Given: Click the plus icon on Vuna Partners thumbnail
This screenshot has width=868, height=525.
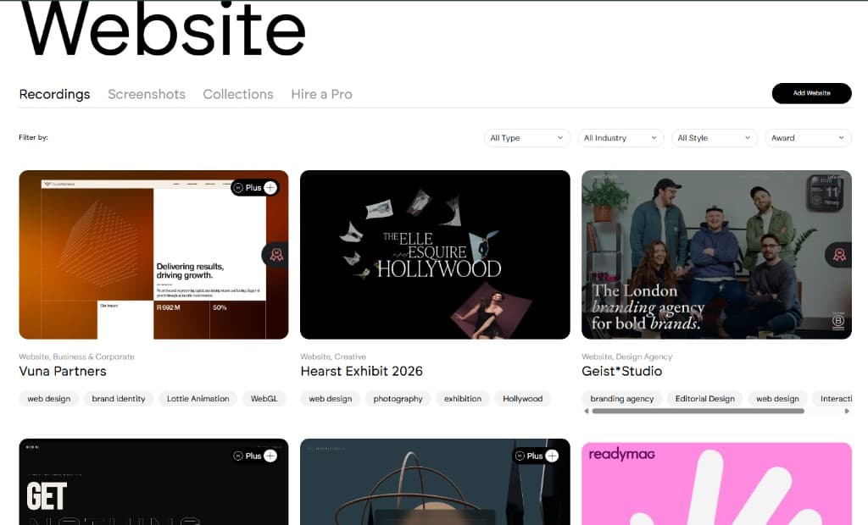Looking at the screenshot, I should click(x=270, y=187).
